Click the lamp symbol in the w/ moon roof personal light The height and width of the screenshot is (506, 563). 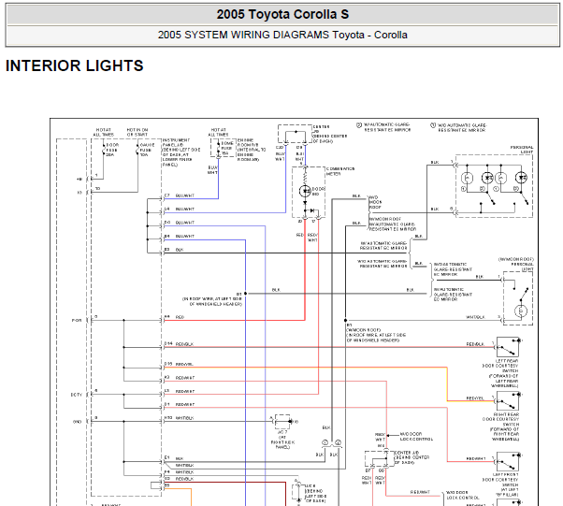click(521, 311)
